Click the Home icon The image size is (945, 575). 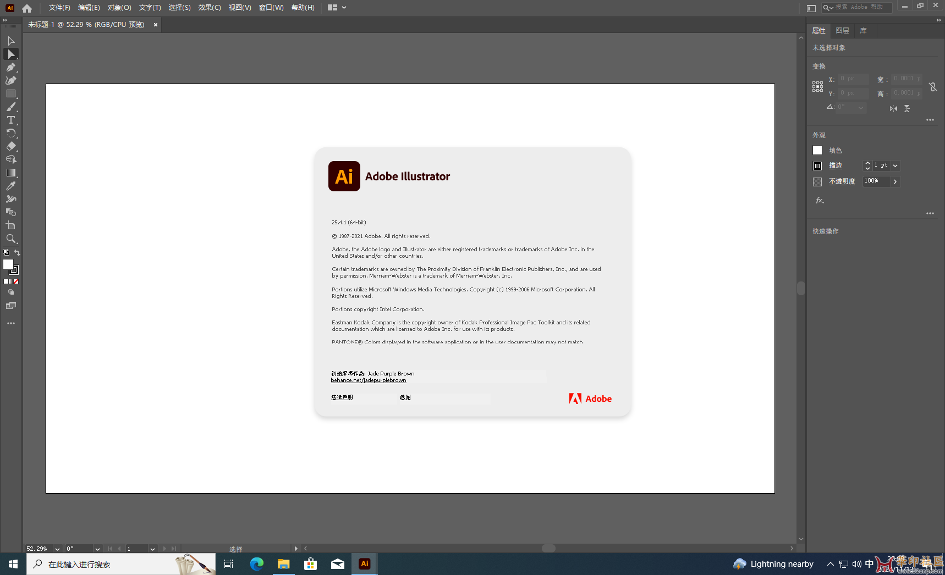27,8
